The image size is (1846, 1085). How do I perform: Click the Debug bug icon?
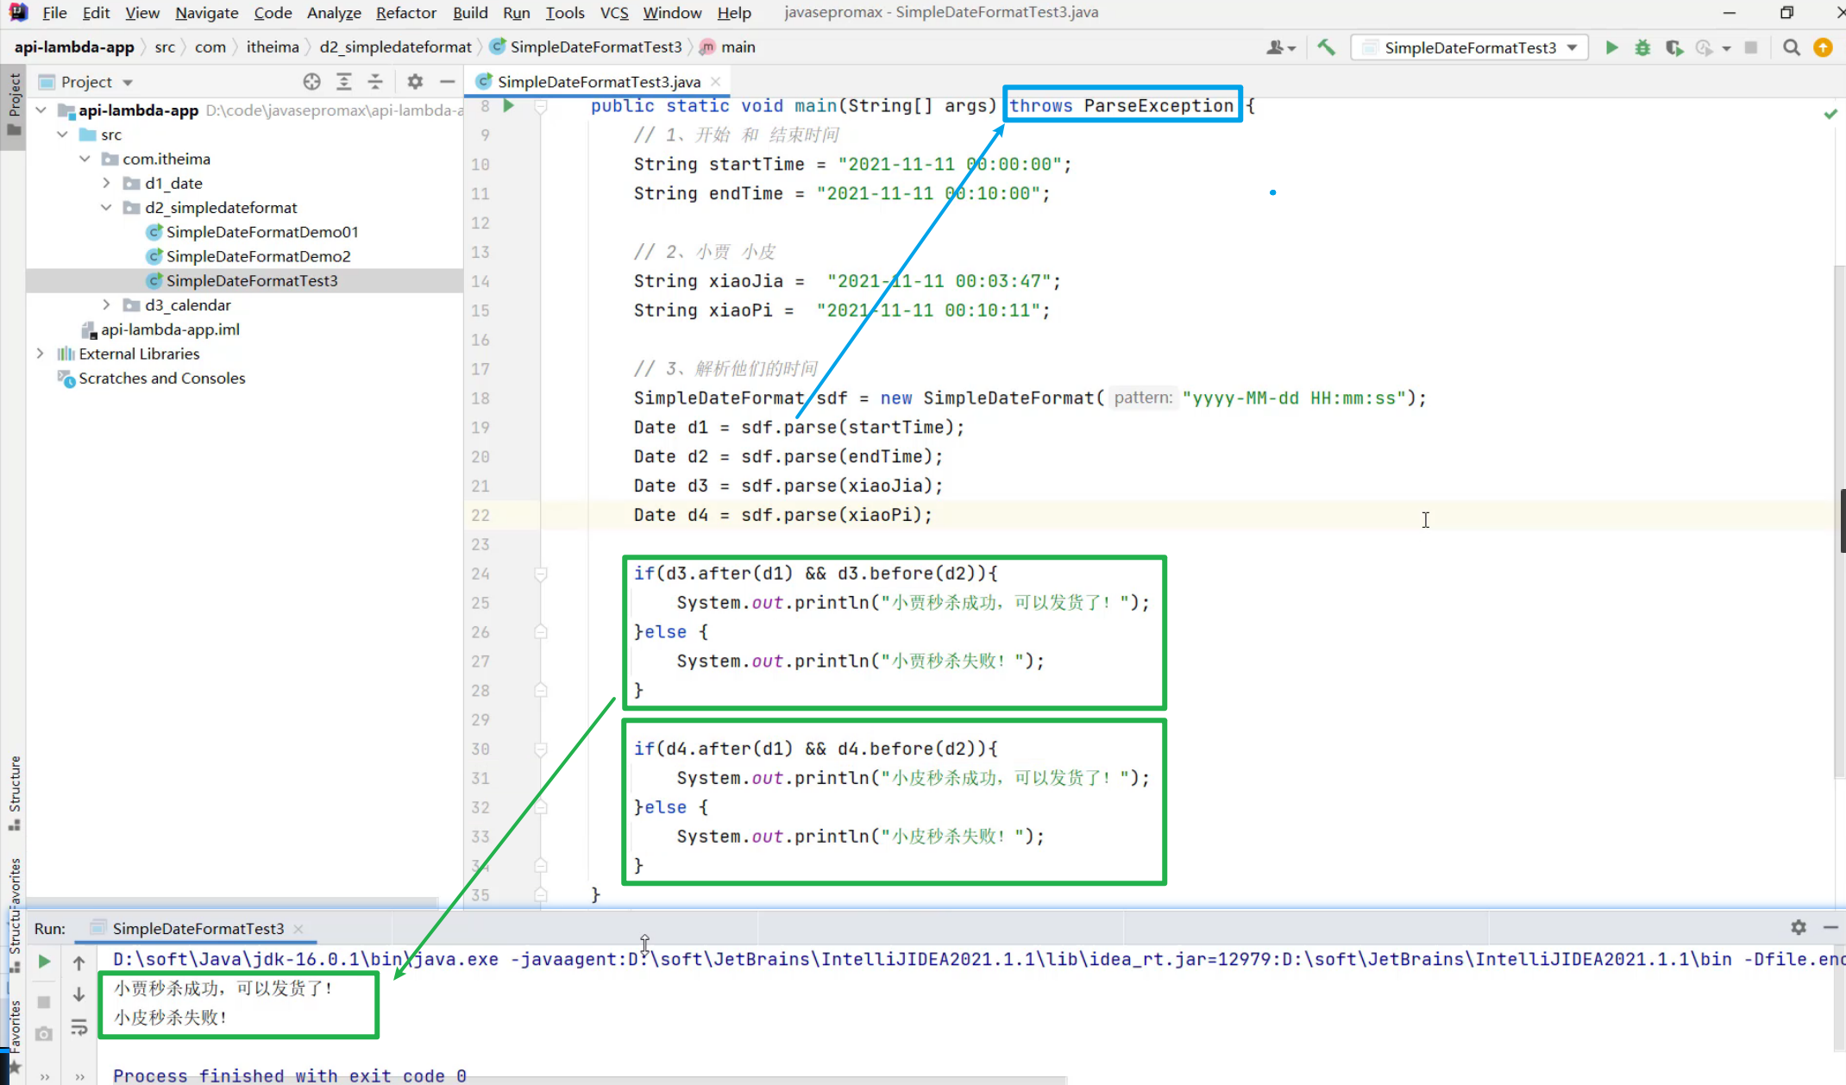click(1642, 47)
